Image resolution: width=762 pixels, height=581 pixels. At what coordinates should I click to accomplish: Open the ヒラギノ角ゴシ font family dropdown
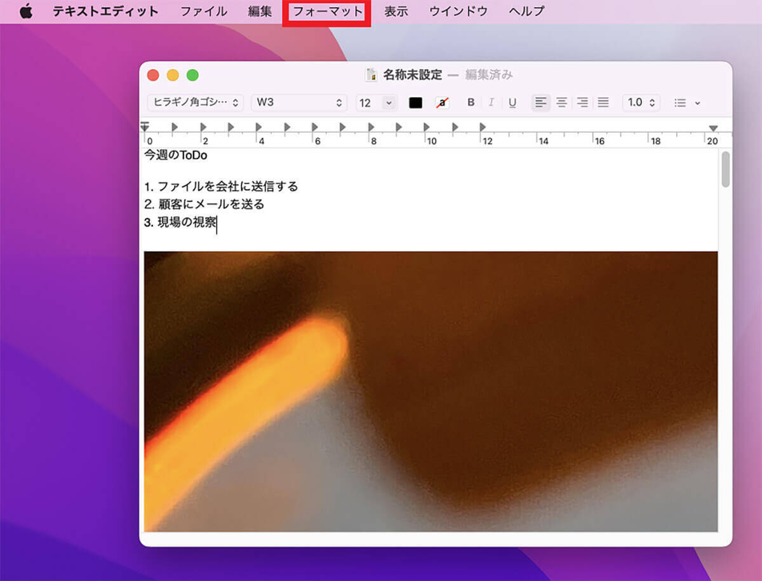coord(196,102)
